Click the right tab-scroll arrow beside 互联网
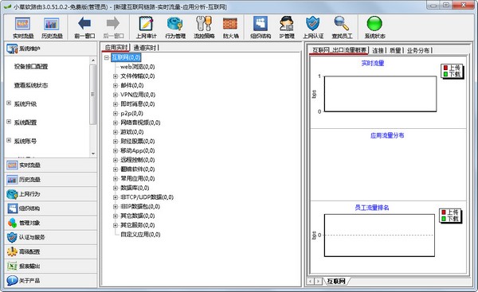 318,281
